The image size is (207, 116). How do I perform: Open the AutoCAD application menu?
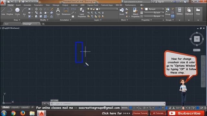click(x=3, y=3)
